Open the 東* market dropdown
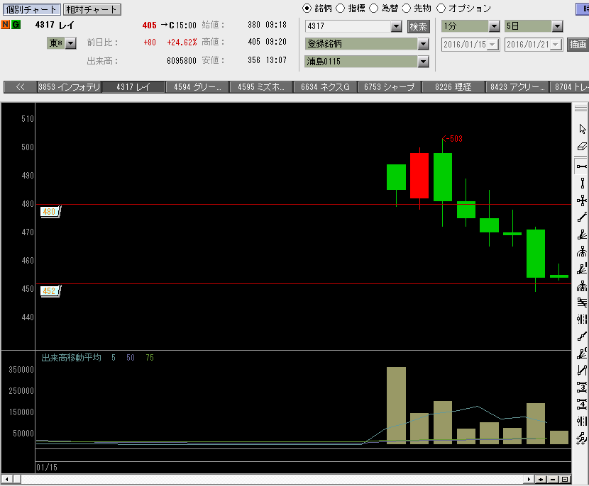Viewport: 589px width, 486px height. click(x=71, y=43)
